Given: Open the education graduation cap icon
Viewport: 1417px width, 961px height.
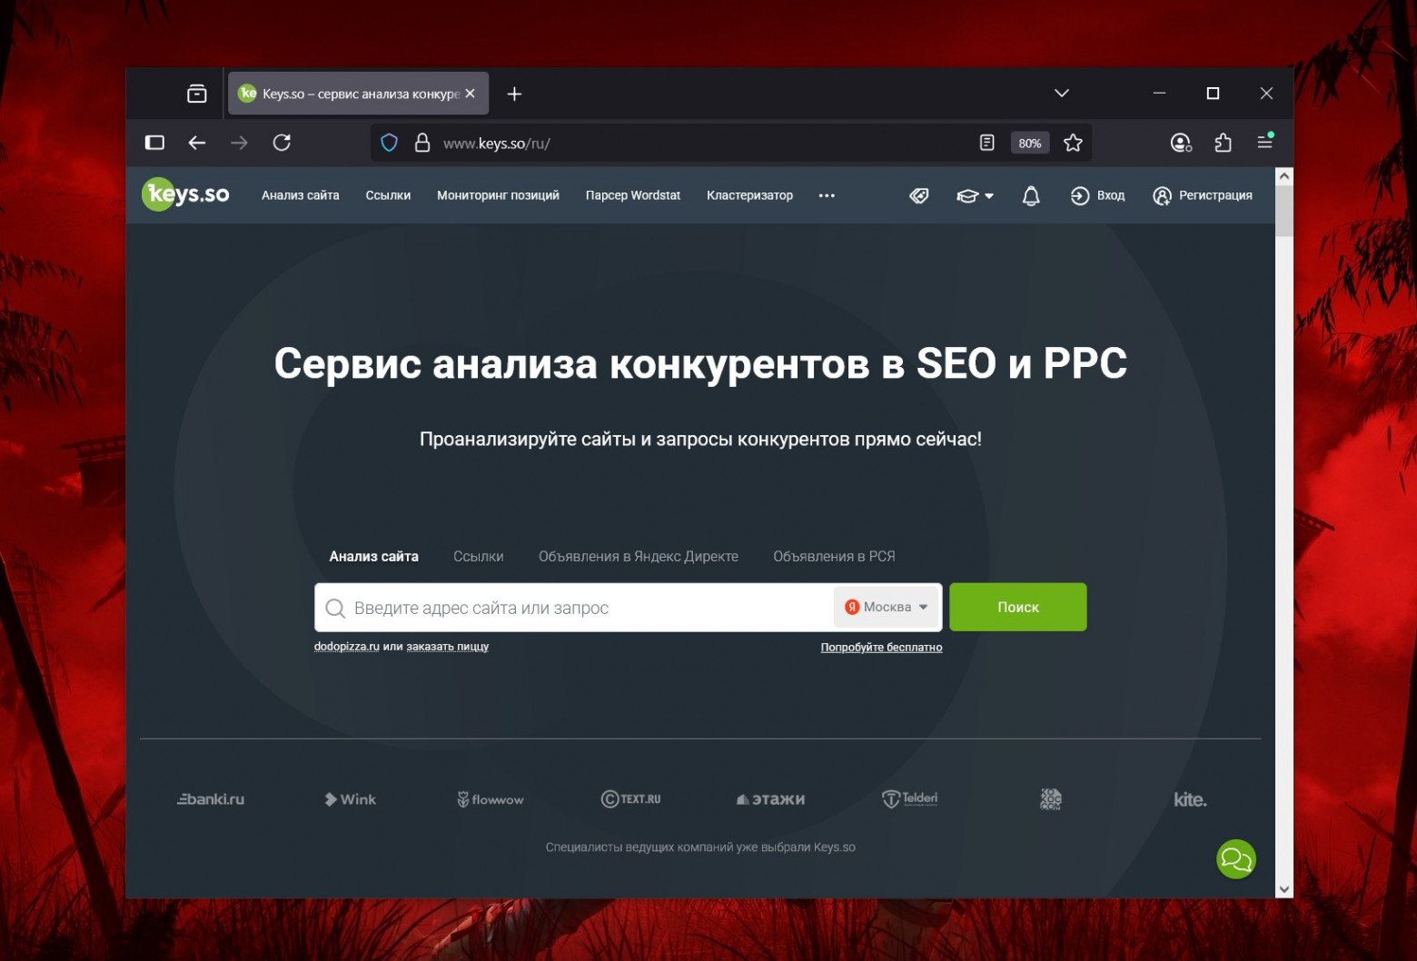Looking at the screenshot, I should point(967,195).
